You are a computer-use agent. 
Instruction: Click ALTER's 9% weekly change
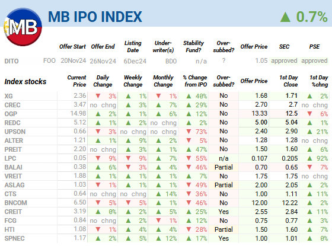pyautogui.click(x=143, y=140)
